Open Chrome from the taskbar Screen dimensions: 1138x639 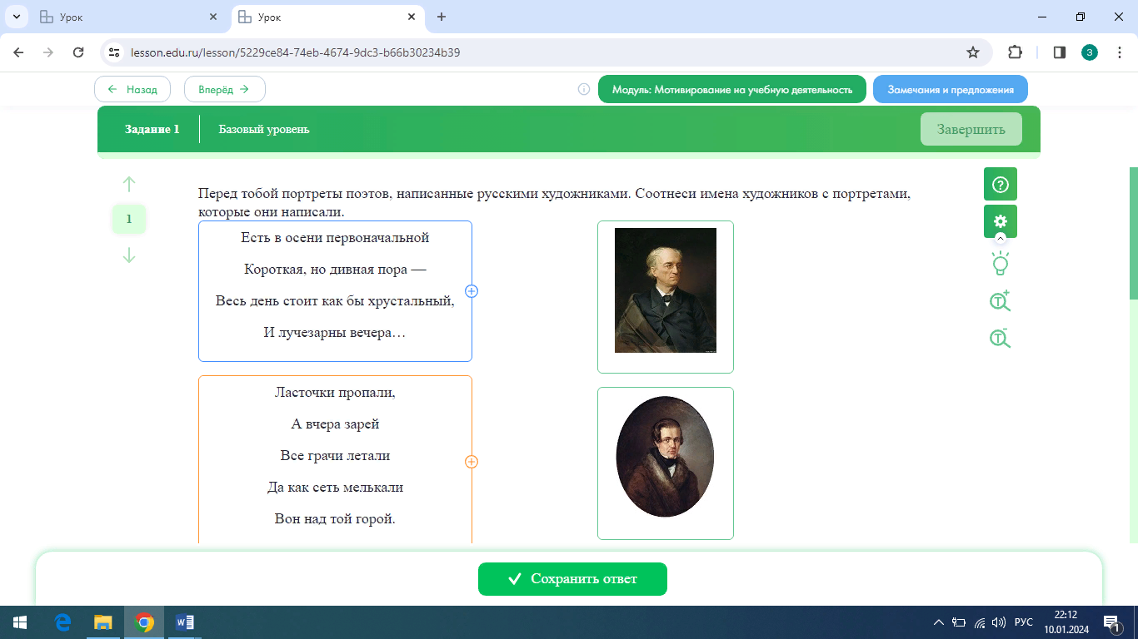[x=144, y=622]
